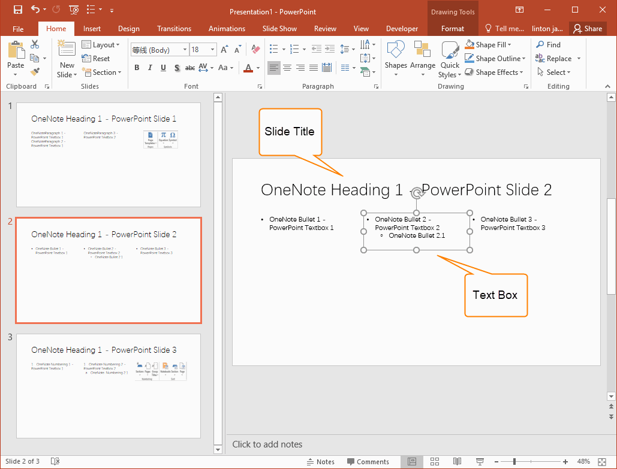Open Shape Outline options
This screenshot has height=469, width=617.
click(x=495, y=59)
